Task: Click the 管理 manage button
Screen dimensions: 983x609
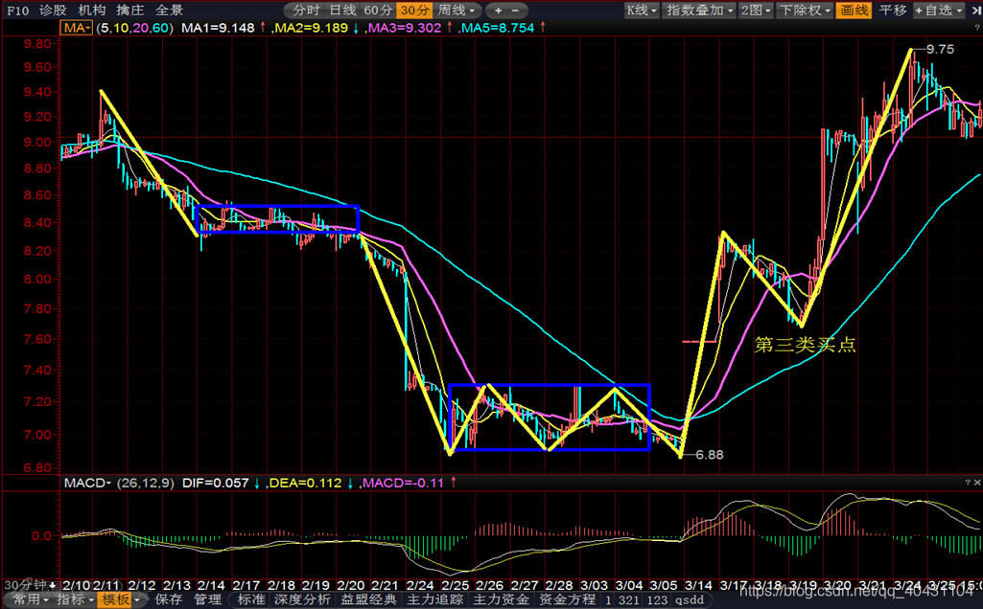Action: (207, 599)
